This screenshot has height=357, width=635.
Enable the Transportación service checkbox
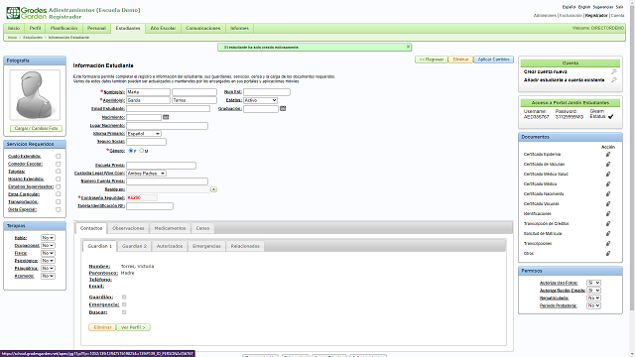(x=58, y=202)
